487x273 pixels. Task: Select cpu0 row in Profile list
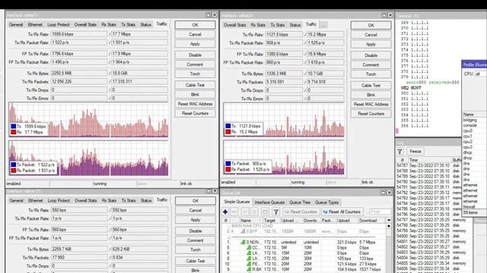(474, 130)
